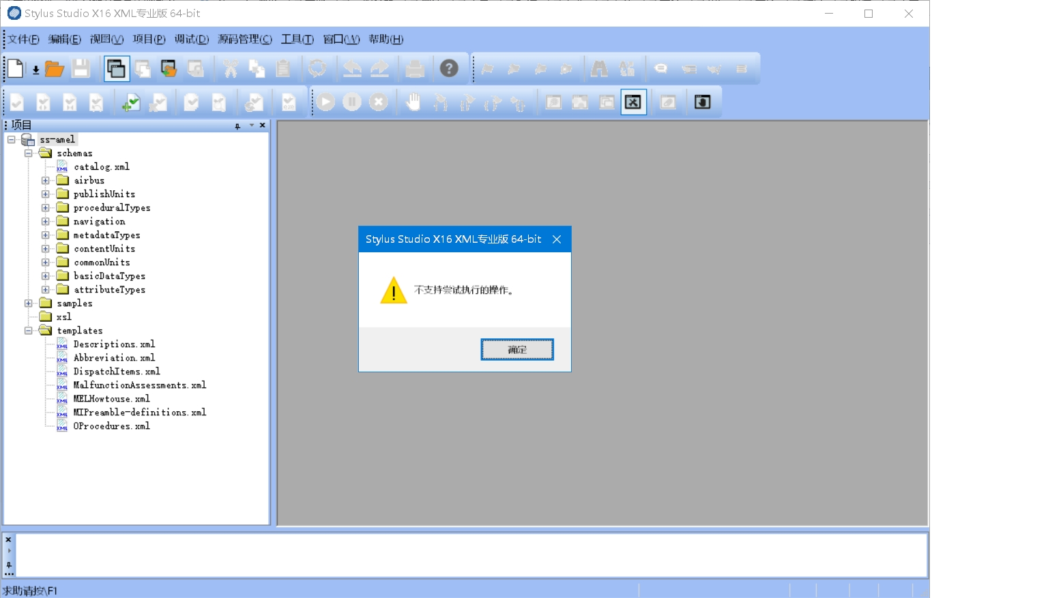Expand the publishUnits folder
The height and width of the screenshot is (598, 1048).
[x=46, y=194]
